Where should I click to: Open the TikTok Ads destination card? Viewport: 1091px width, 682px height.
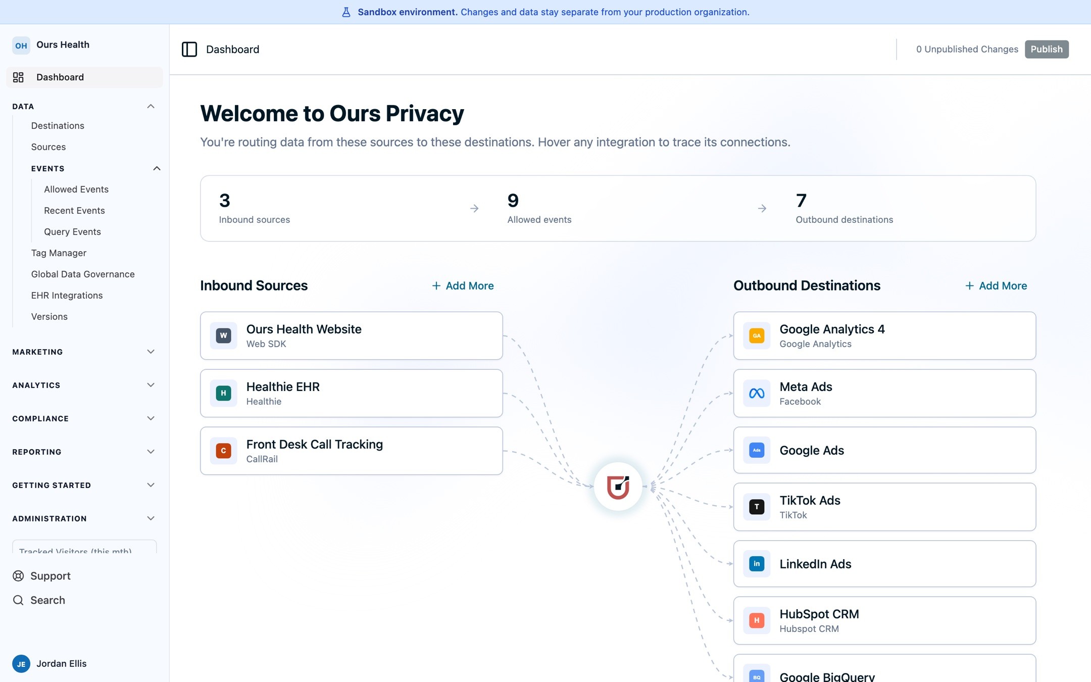click(884, 507)
